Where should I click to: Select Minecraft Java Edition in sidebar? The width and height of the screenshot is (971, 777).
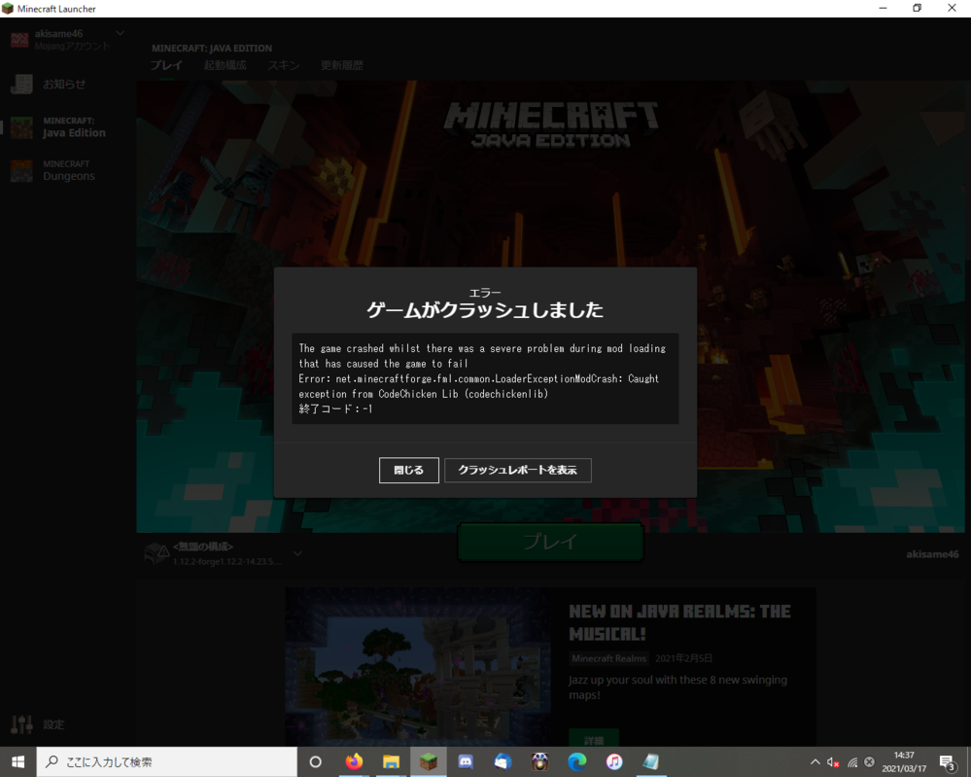[65, 127]
